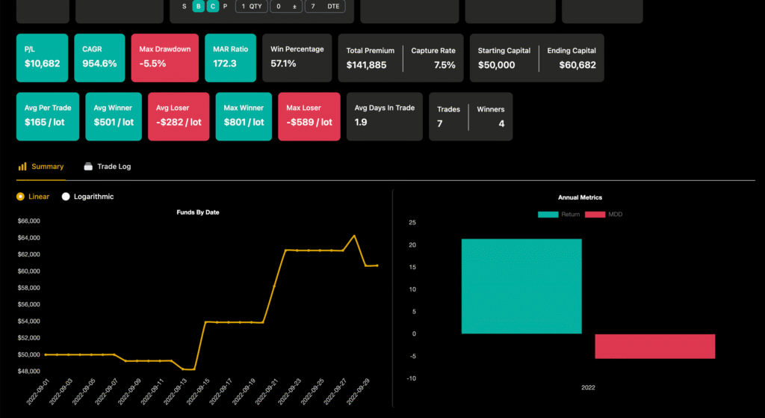Image resolution: width=765 pixels, height=418 pixels.
Task: Click the red MDD bar for 2022
Action: click(x=654, y=346)
